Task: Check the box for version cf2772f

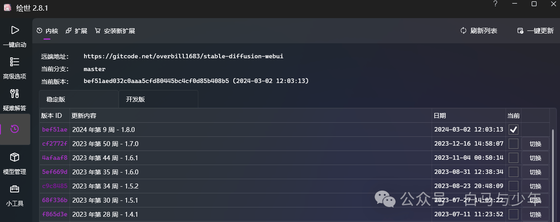Action: pyautogui.click(x=514, y=144)
